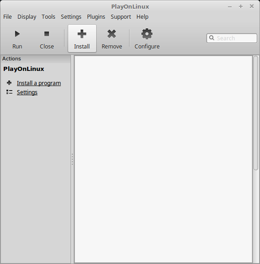Focus the Search input field

[x=232, y=38]
